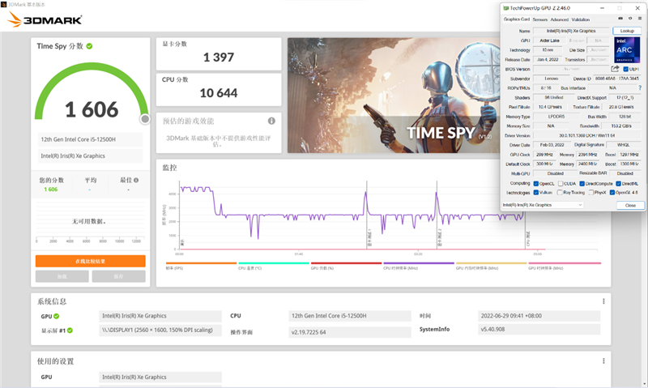Open the three-dot menu of the 系统信息 section
Image resolution: width=648 pixels, height=388 pixels.
pos(603,301)
